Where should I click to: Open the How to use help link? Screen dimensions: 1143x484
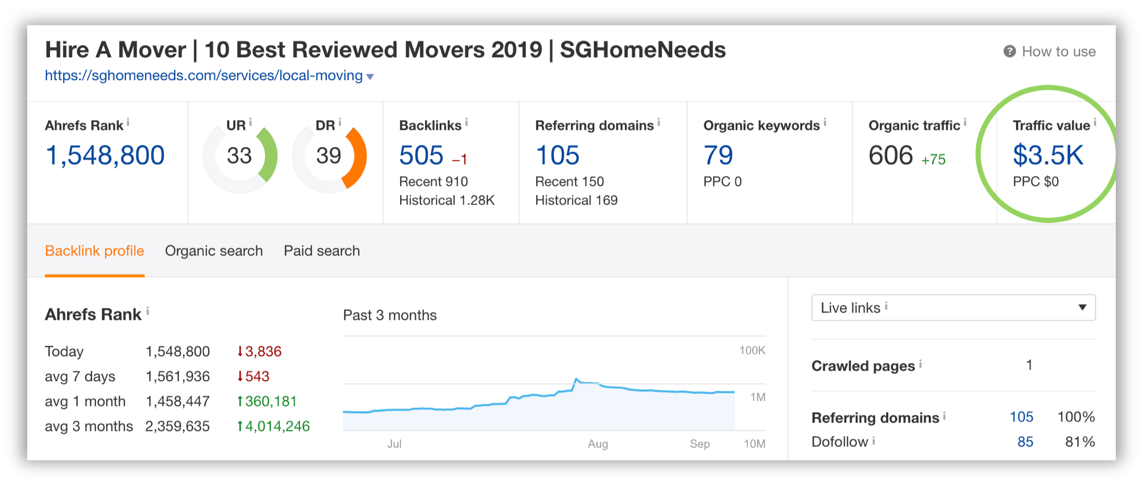(x=1049, y=51)
